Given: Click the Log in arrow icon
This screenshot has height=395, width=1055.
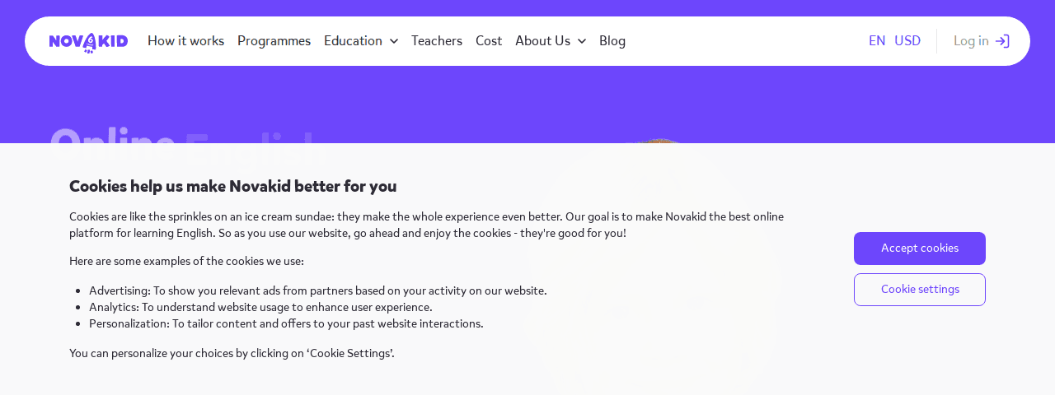Looking at the screenshot, I should pos(1002,41).
